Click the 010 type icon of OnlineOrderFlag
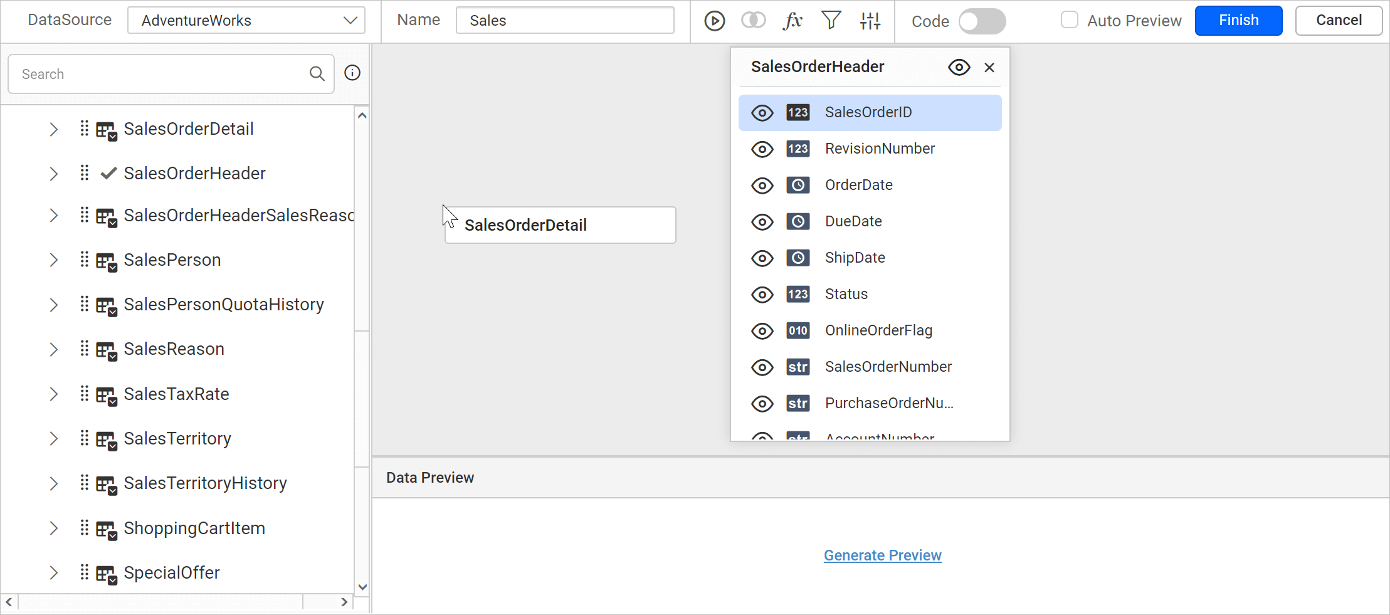This screenshot has height=615, width=1390. tap(798, 330)
